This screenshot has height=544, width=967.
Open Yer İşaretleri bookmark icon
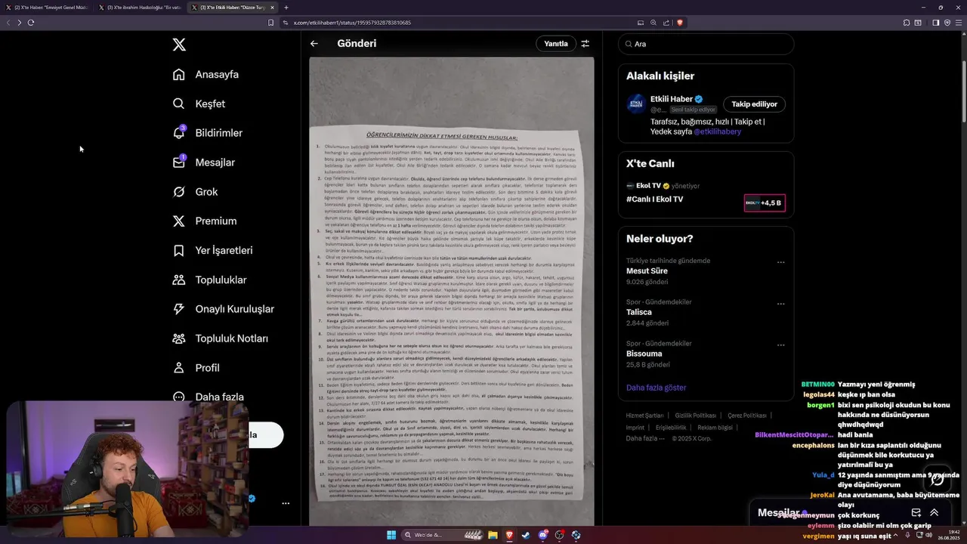click(179, 250)
